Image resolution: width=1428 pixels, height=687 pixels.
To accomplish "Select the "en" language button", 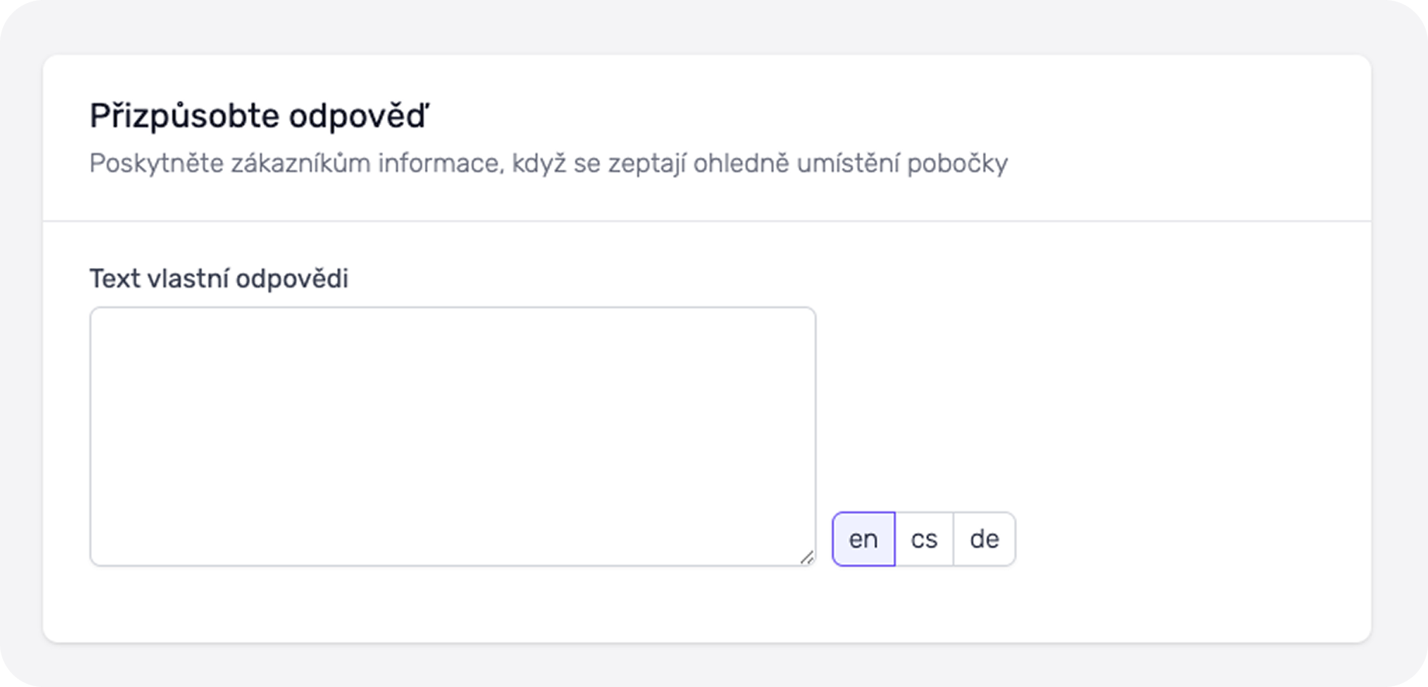I will [x=863, y=539].
